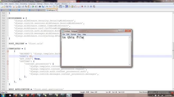
Task: Open the Run menu
Action: [52, 4]
